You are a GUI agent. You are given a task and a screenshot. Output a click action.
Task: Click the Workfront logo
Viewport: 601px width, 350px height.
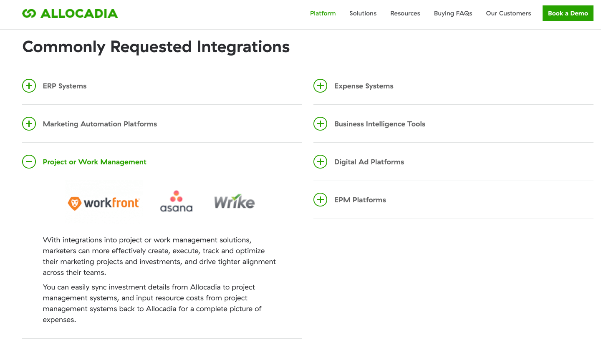tap(104, 203)
